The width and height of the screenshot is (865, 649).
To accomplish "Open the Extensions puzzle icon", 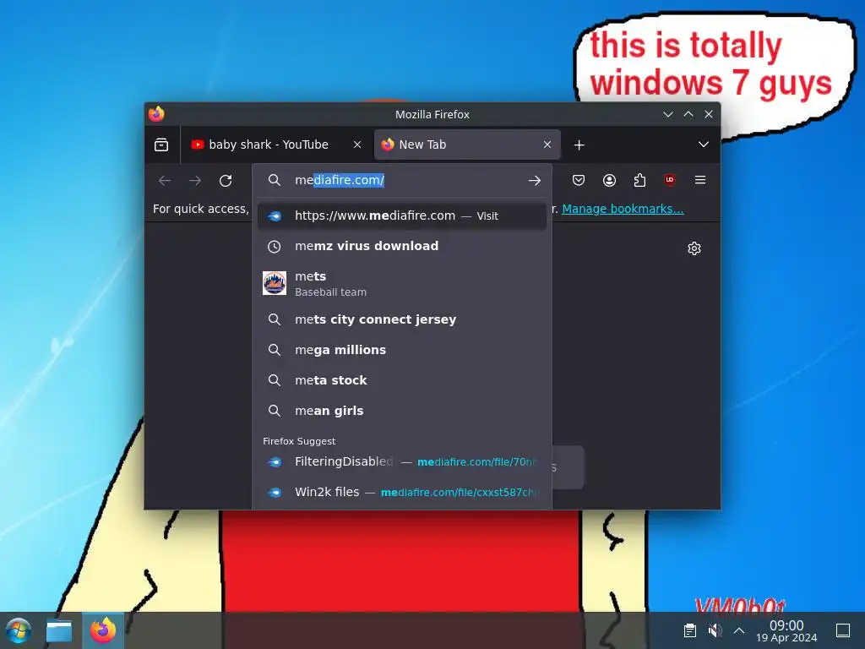I will coord(639,180).
